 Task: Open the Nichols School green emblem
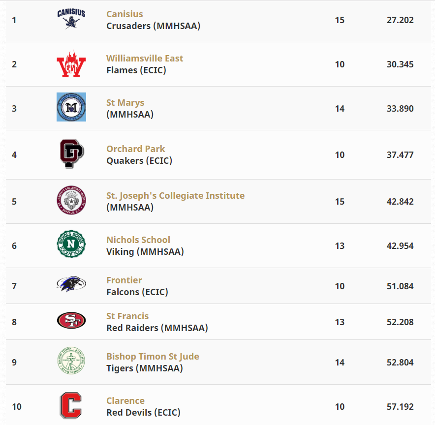pos(71,243)
